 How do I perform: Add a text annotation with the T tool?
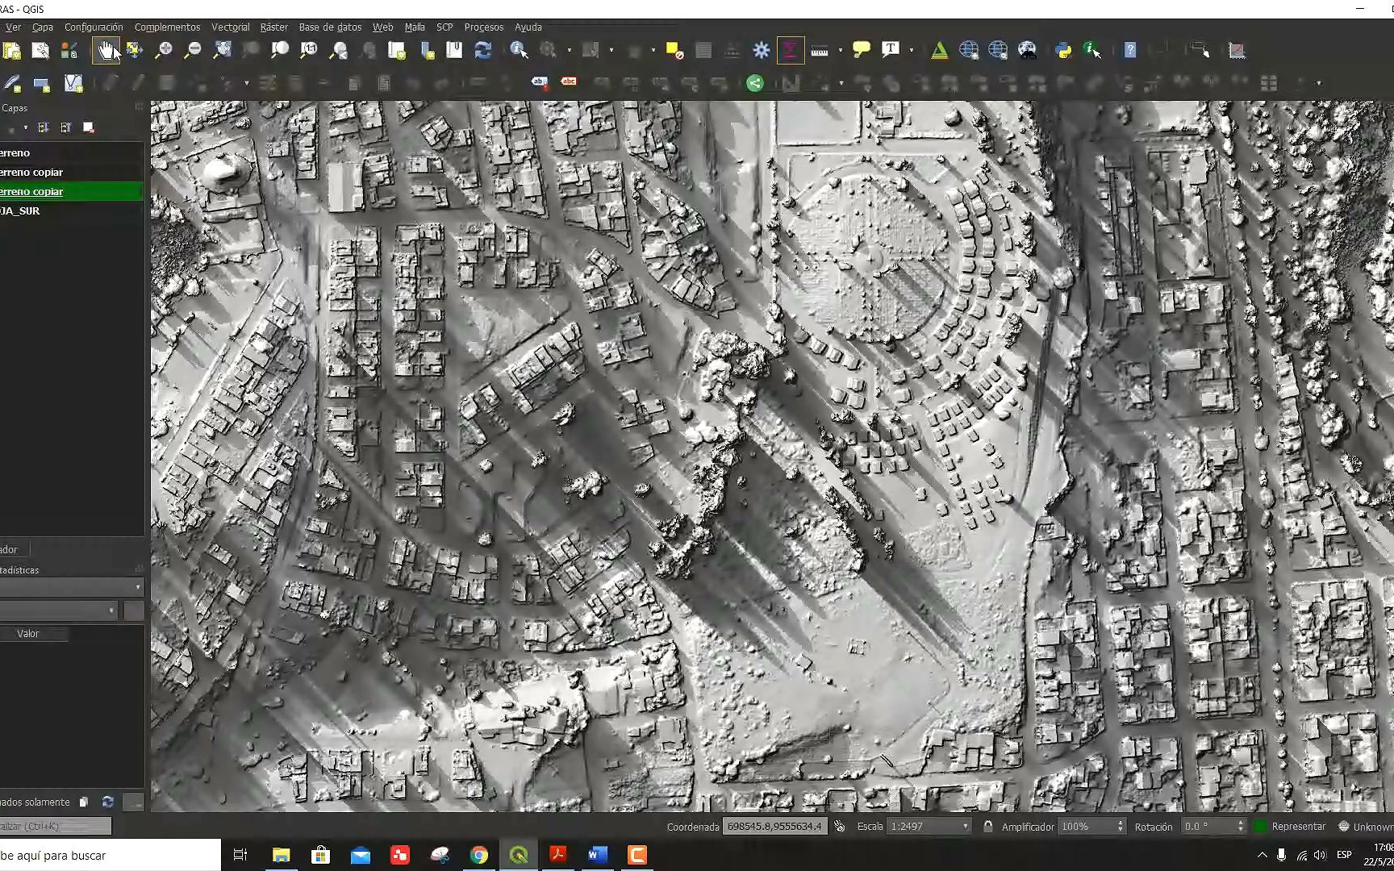pos(891,50)
